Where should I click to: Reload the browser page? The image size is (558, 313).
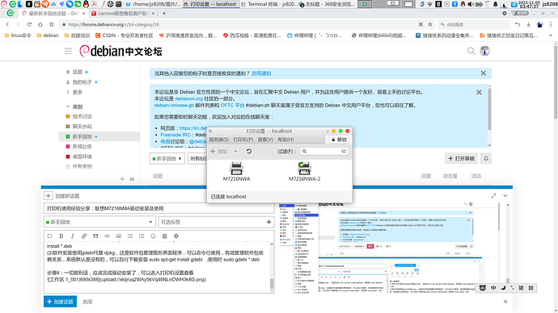click(x=29, y=24)
